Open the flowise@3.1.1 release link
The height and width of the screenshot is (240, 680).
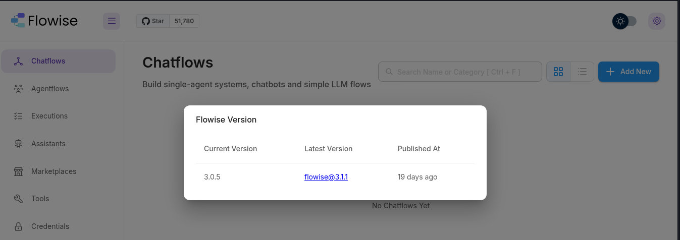pos(326,177)
